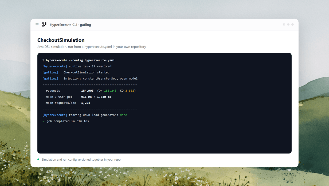Select the KO count 3,662
The width and height of the screenshot is (329, 186).
(x=130, y=91)
